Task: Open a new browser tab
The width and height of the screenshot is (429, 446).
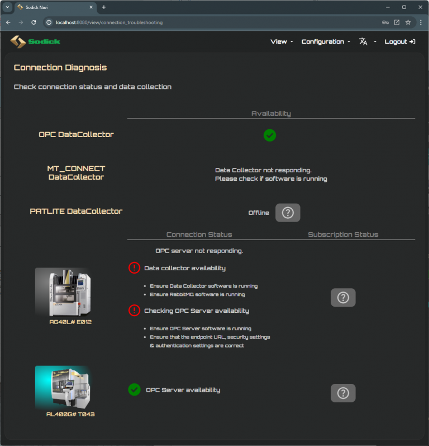Action: (x=104, y=7)
